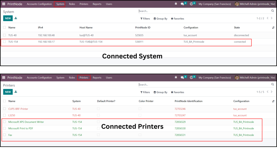Viewport: 277px width, 155px height.
Task: Open Users menu in bottom window
Action: (x=109, y=77)
